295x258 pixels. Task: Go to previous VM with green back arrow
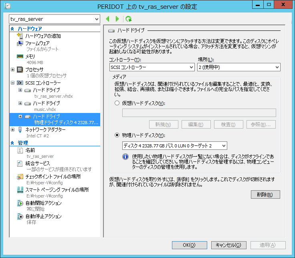tap(108, 19)
